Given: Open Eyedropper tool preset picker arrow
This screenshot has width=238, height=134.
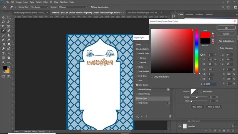Looking at the screenshot, I should coord(15,7).
